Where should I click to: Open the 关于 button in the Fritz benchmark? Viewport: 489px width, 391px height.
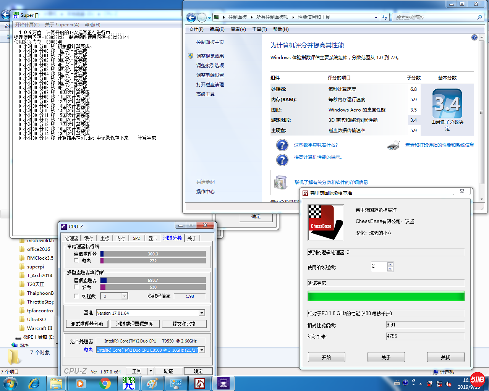(x=386, y=357)
